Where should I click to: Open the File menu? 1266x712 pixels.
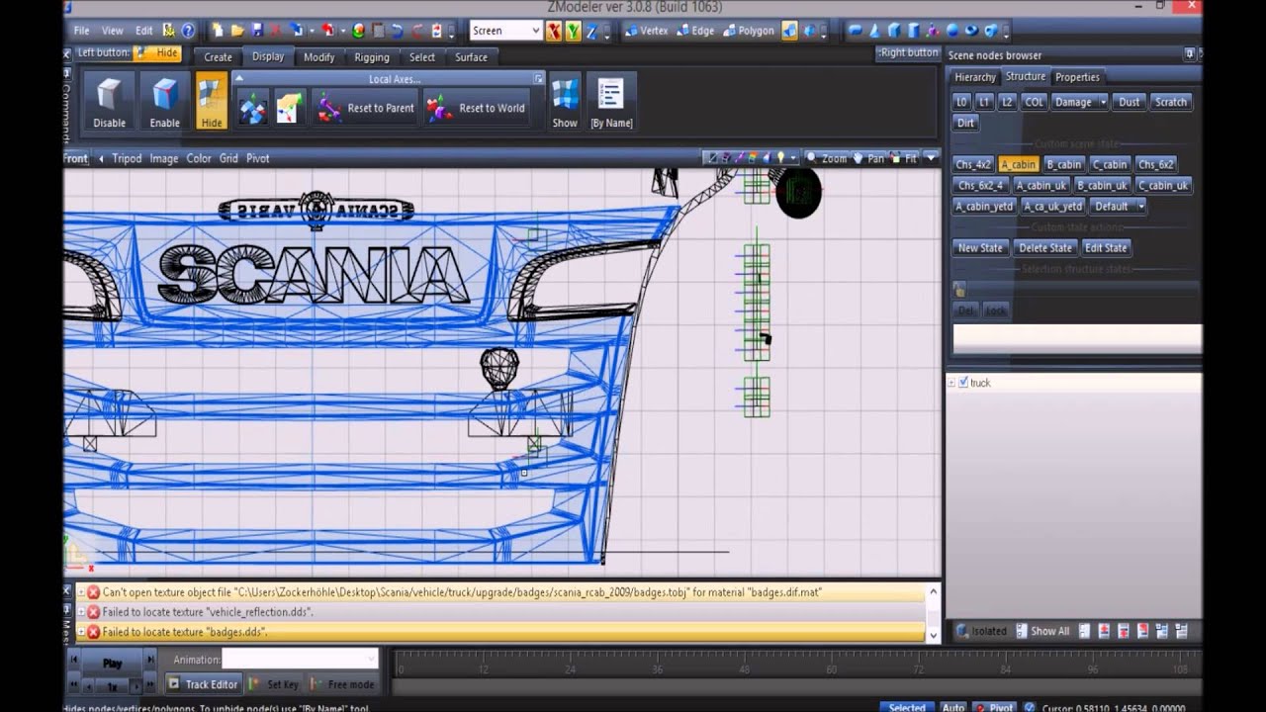81,31
